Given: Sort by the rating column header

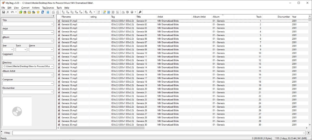Looking at the screenshot, I should (100, 17).
